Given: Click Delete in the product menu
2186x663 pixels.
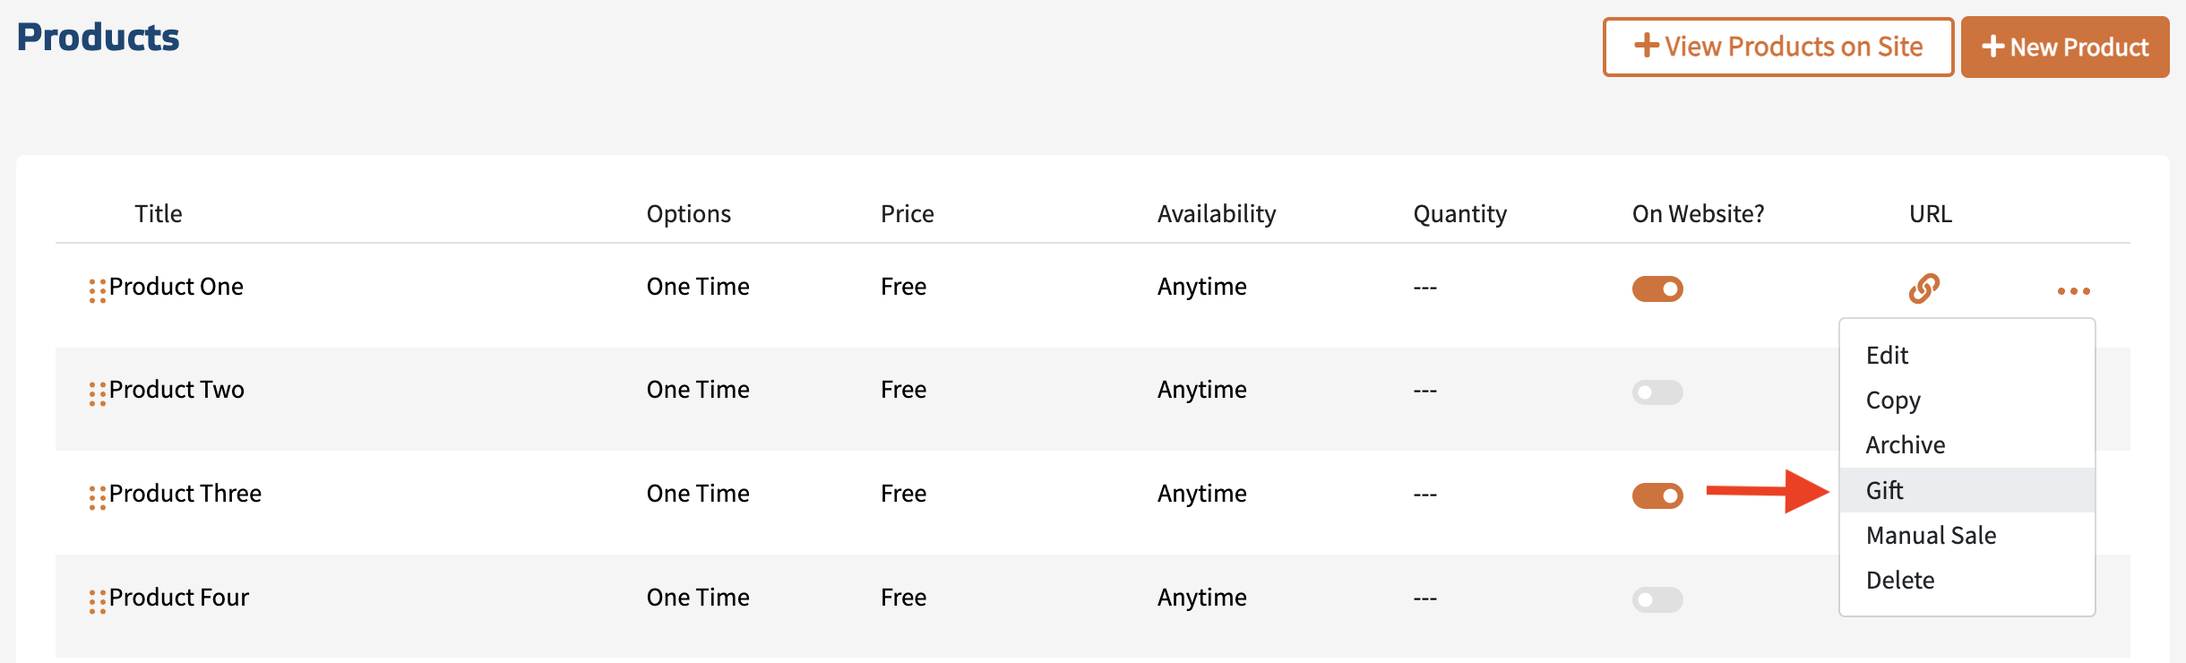Looking at the screenshot, I should 1900,581.
